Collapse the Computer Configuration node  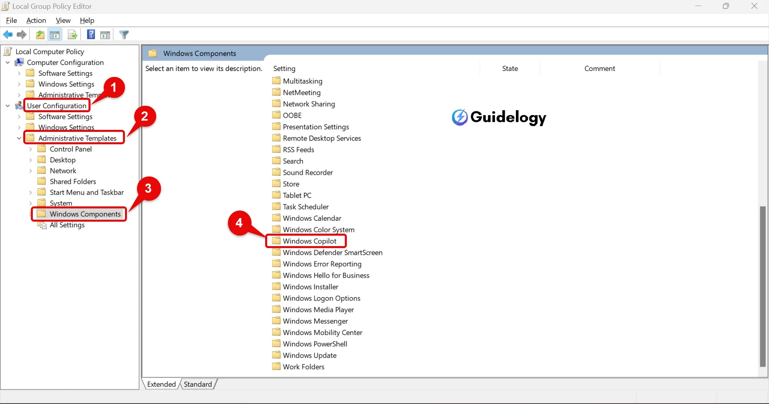(x=8, y=63)
